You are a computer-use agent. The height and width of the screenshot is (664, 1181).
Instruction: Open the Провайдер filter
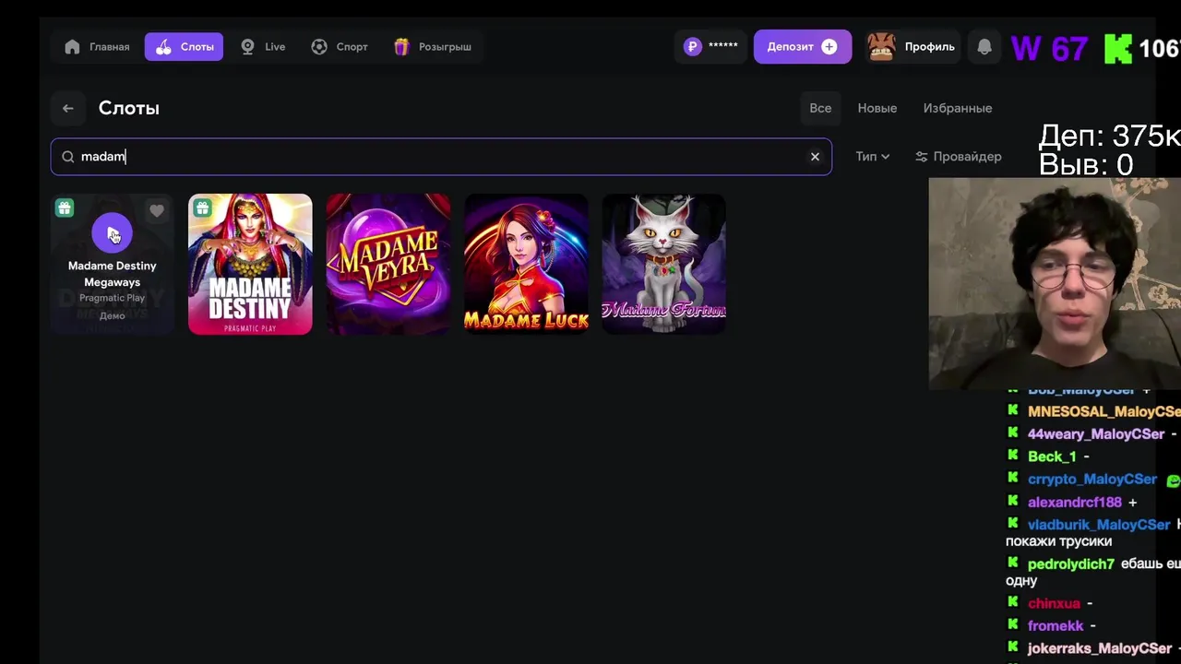point(958,157)
